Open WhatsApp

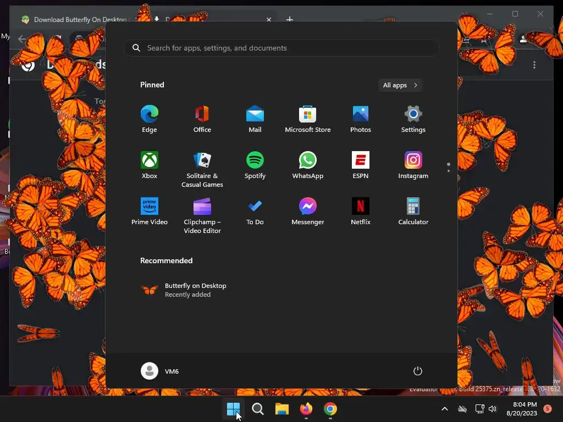tap(308, 165)
